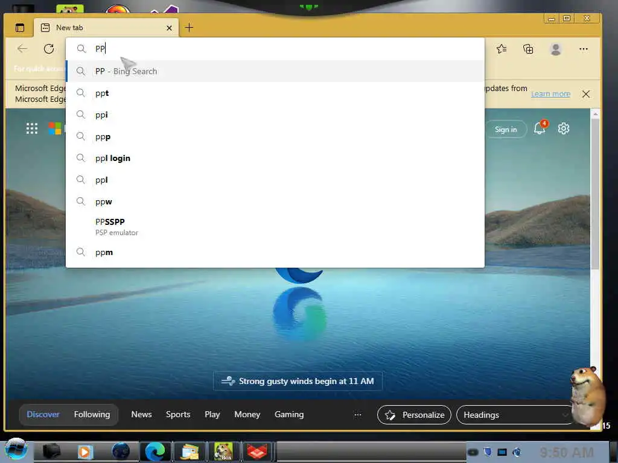The image size is (618, 463).
Task: Select the 'PP - Bing Search' suggestion
Action: 275,71
